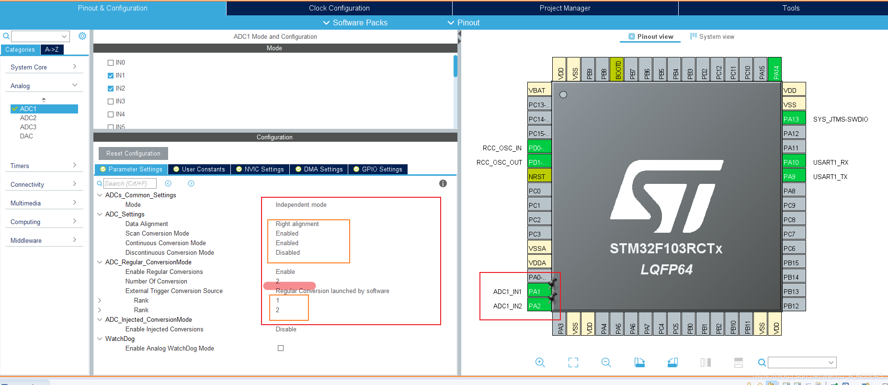The image size is (888, 385).
Task: Enable the IN0 channel checkbox
Action: coord(111,63)
